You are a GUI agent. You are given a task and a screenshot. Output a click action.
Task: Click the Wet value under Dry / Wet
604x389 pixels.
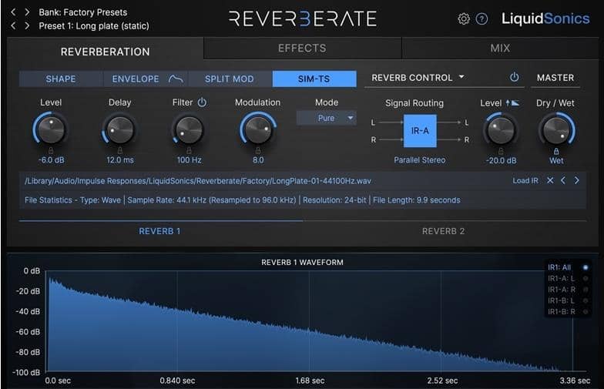(556, 160)
